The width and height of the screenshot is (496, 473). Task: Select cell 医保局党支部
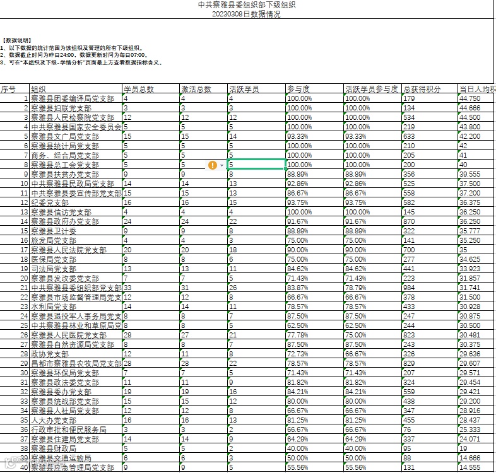click(x=76, y=259)
